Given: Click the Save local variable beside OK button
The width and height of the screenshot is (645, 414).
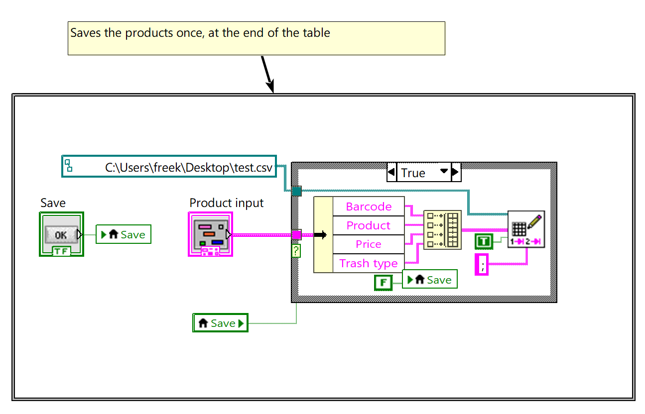Looking at the screenshot, I should tap(124, 234).
